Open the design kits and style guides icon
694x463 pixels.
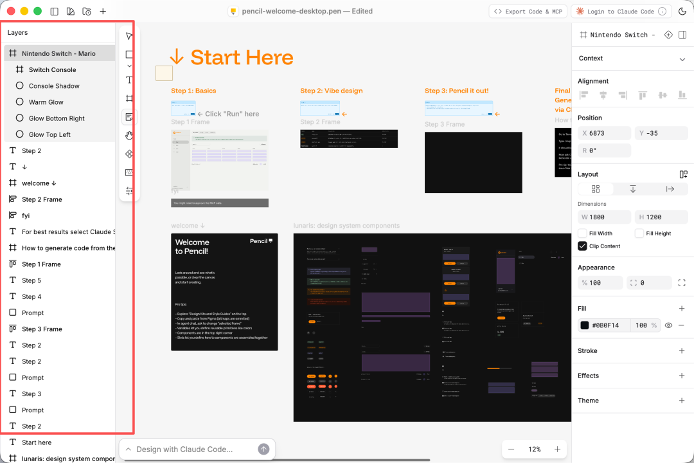pos(71,12)
